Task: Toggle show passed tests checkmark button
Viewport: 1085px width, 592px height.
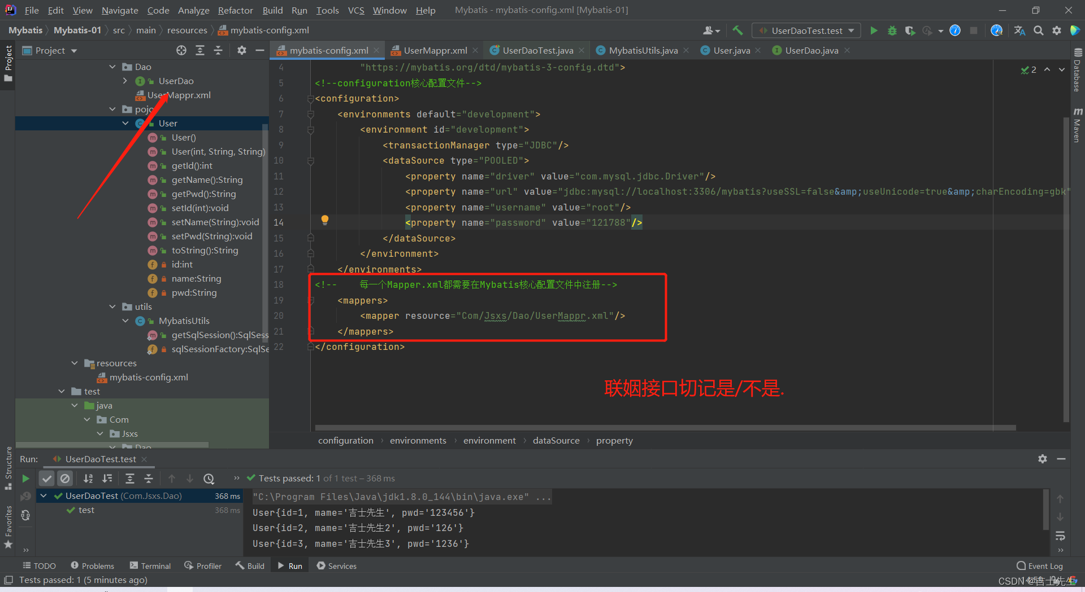Action: click(x=47, y=479)
